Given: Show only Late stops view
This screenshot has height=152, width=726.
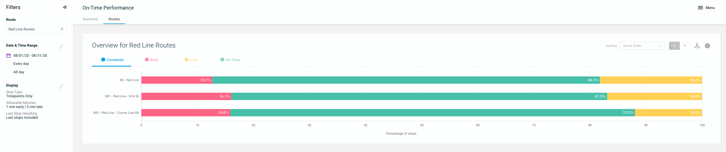Looking at the screenshot, I should [x=191, y=60].
